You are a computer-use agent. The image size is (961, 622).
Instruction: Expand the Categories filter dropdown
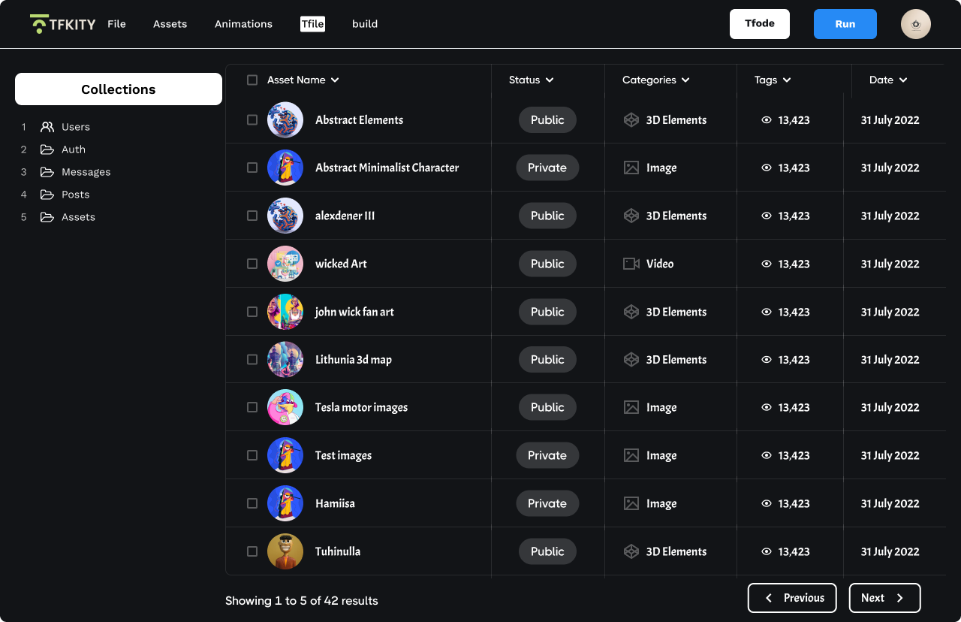click(686, 80)
